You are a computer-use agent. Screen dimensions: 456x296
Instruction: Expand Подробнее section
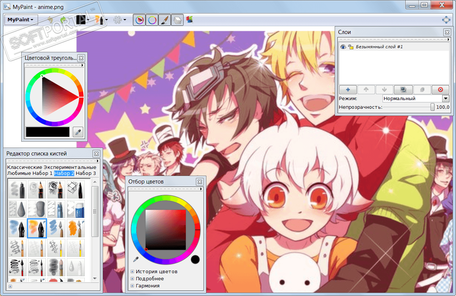tap(132, 278)
